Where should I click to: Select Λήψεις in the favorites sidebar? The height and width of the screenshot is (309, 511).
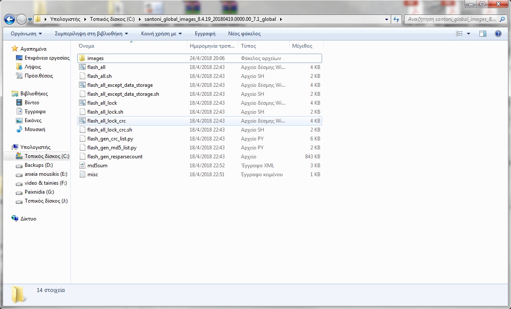32,67
